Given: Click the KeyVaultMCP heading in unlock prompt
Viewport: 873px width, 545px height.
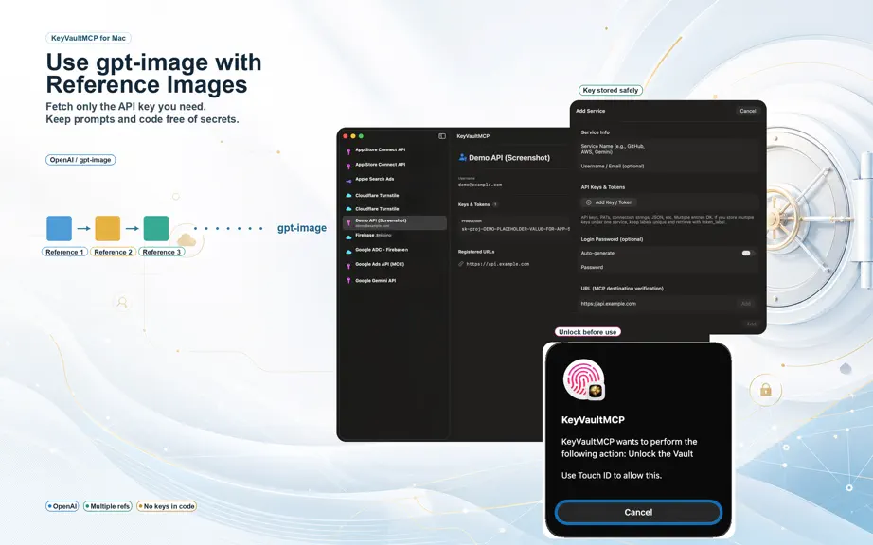Looking at the screenshot, I should coord(593,420).
